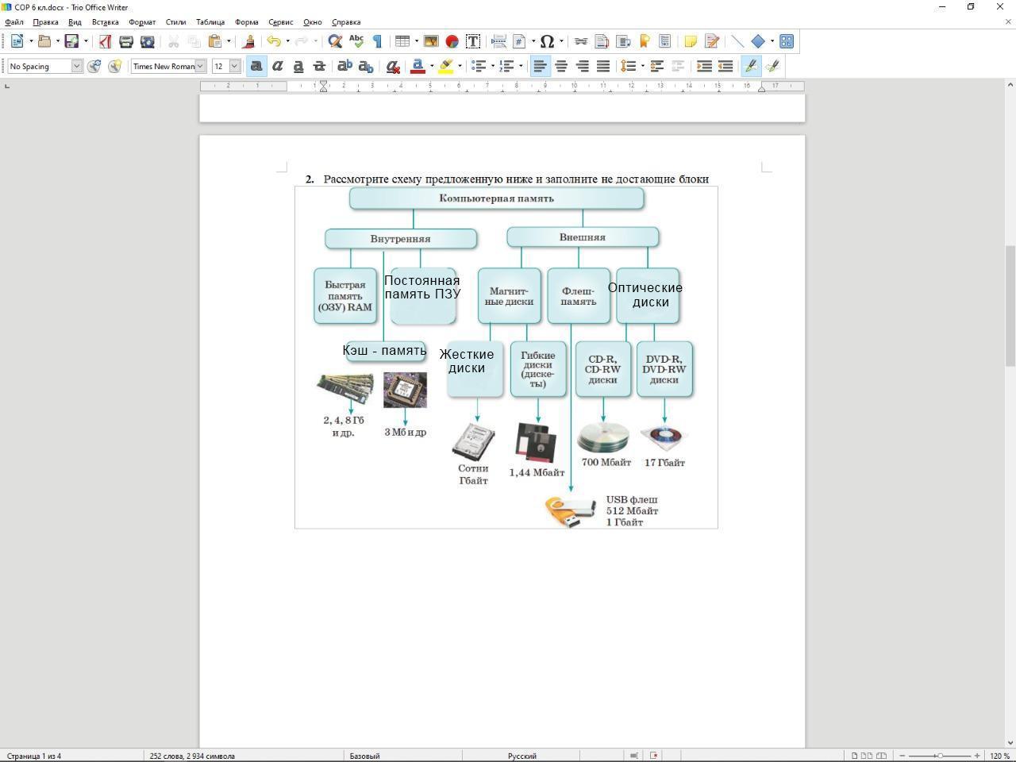The width and height of the screenshot is (1016, 762).
Task: Center-align the paragraph
Action: pos(561,66)
